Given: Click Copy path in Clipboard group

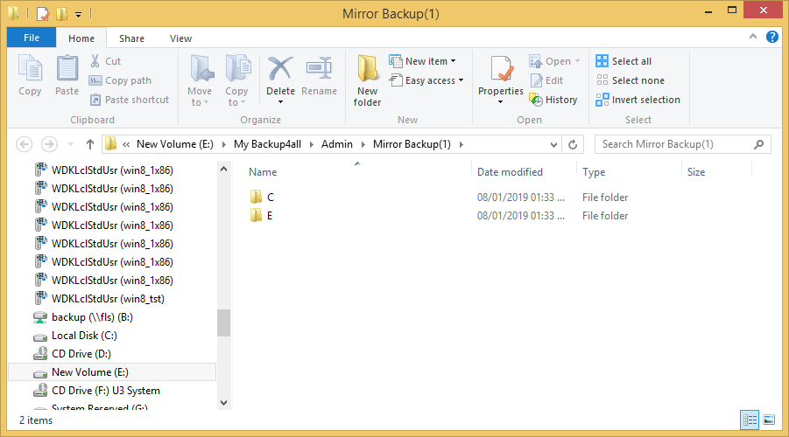Looking at the screenshot, I should click(120, 80).
